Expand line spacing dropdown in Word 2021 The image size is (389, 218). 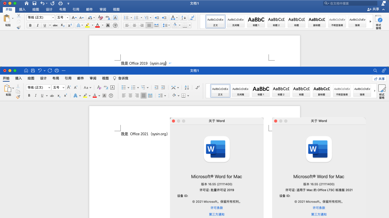pyautogui.click(x=165, y=96)
